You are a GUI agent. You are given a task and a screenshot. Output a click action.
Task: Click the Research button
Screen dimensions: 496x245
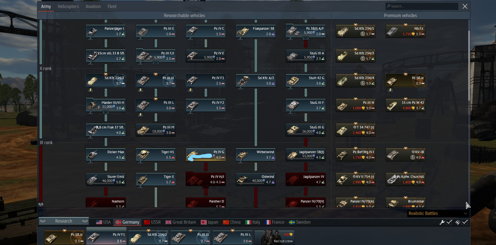click(64, 221)
